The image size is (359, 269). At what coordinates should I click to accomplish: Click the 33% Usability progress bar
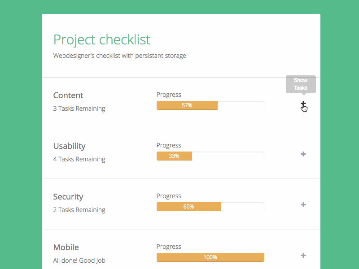174,156
